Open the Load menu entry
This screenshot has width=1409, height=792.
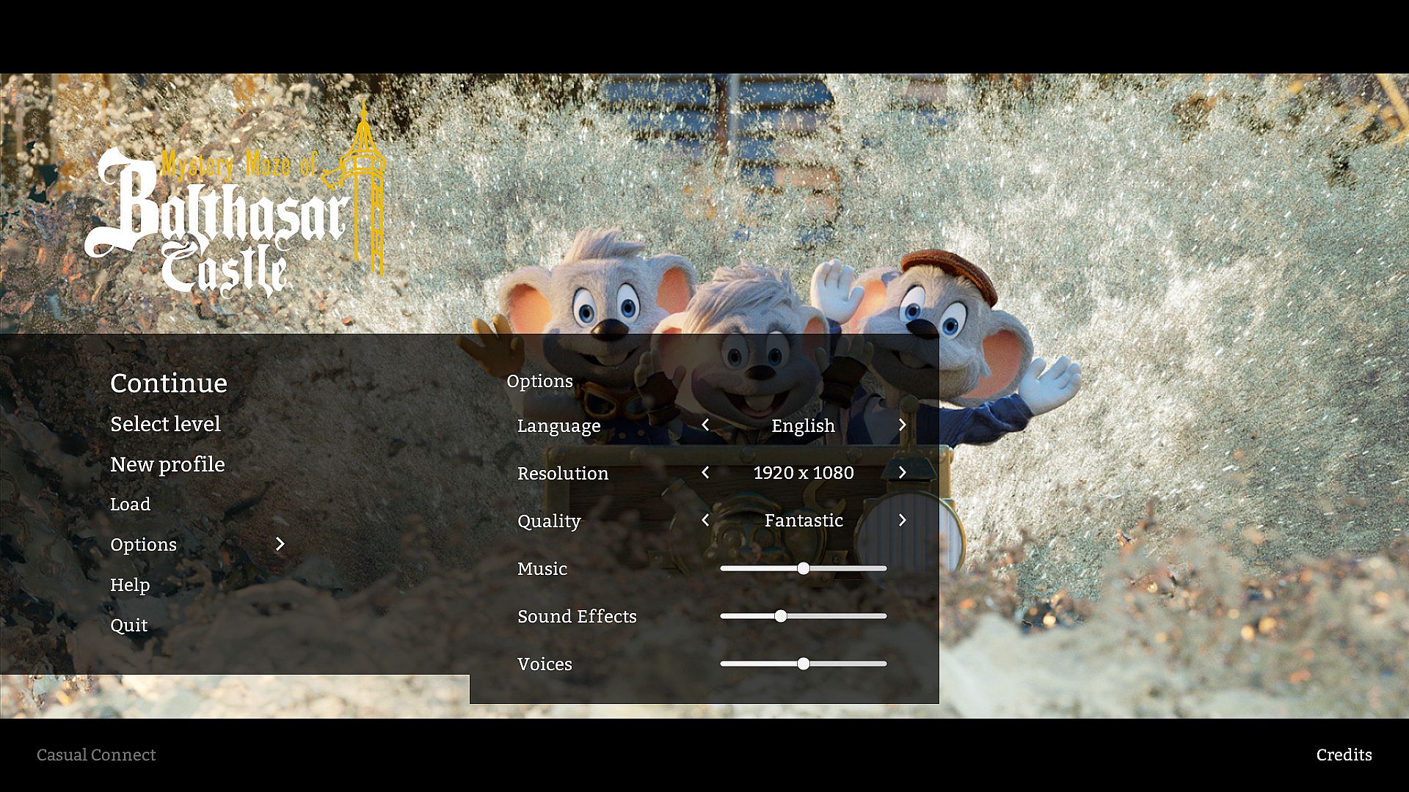pos(130,504)
